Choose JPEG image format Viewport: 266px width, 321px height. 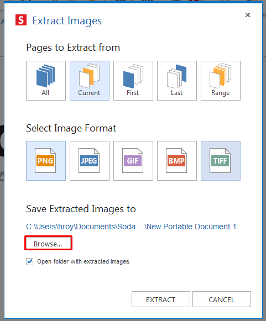pyautogui.click(x=90, y=161)
